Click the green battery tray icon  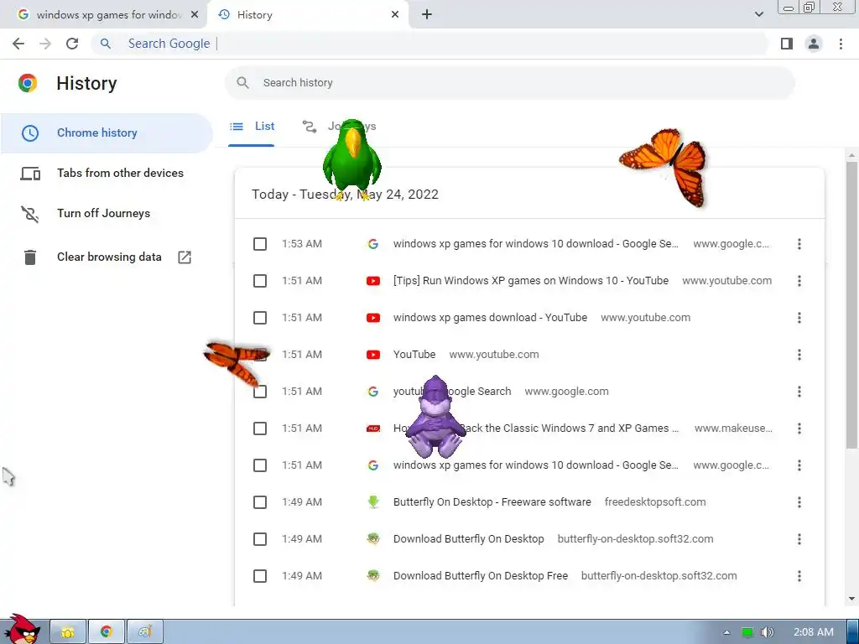coord(747,632)
